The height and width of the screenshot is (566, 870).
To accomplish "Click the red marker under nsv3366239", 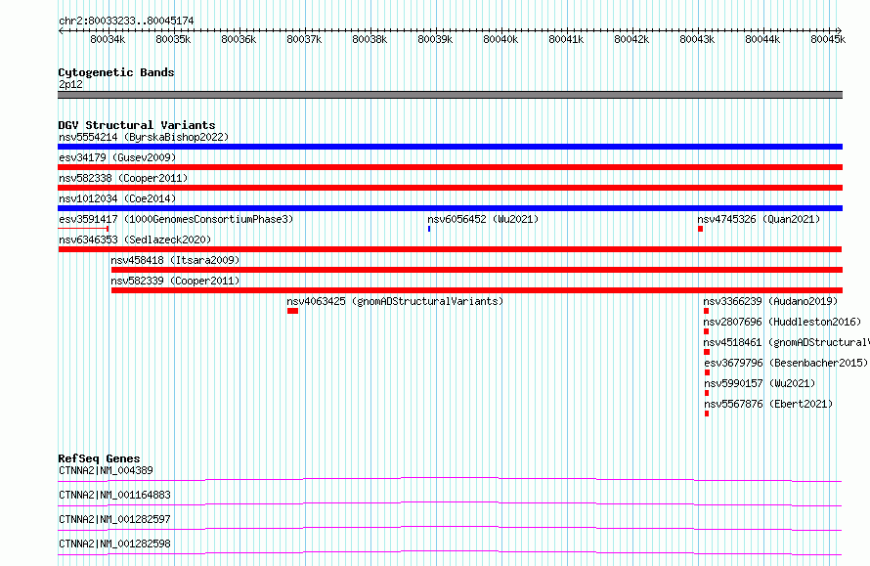I will point(707,311).
